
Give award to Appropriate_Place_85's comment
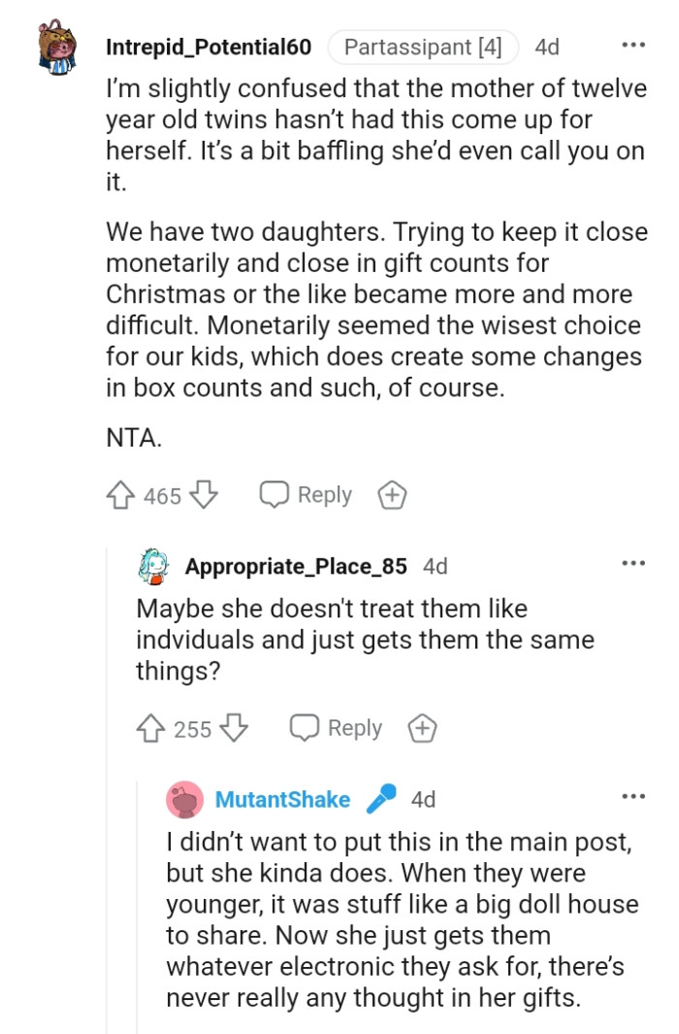tap(421, 728)
